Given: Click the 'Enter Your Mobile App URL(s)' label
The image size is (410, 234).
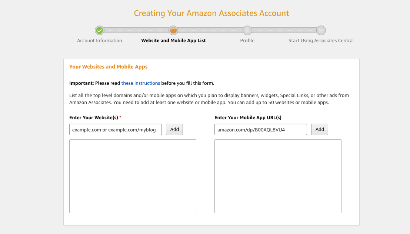Looking at the screenshot, I should pos(248,118).
